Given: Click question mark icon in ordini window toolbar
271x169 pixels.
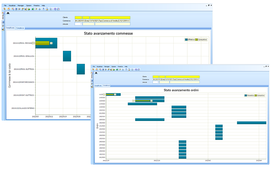Looking at the screenshot, I should coord(120,69).
